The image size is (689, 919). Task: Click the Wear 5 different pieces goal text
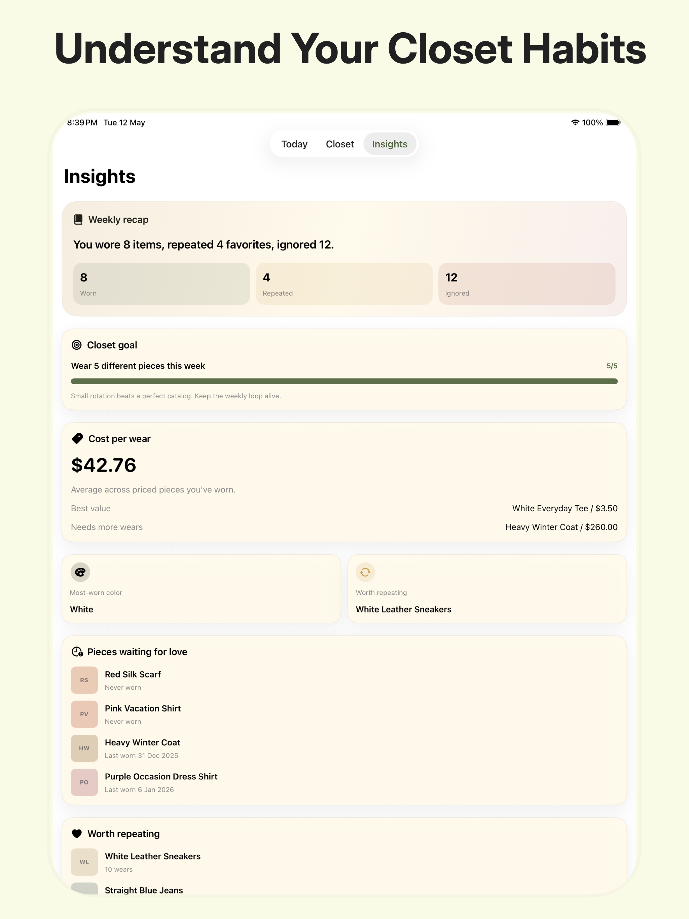coord(138,366)
